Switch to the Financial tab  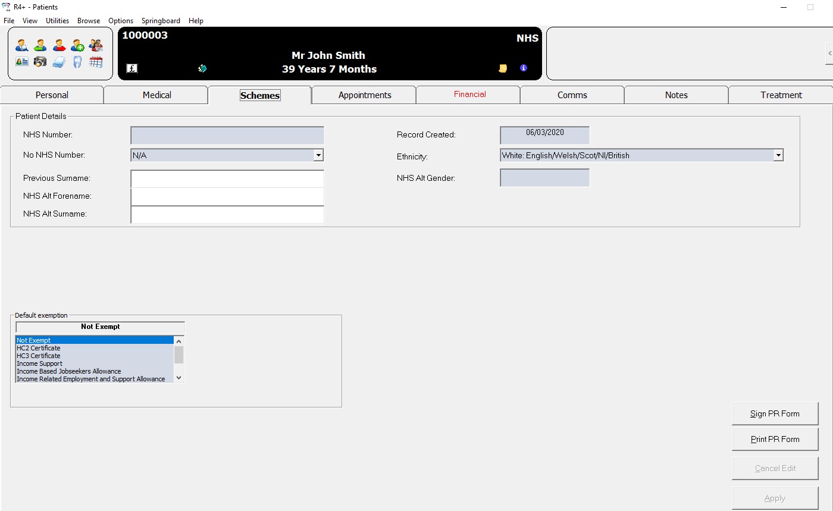469,95
